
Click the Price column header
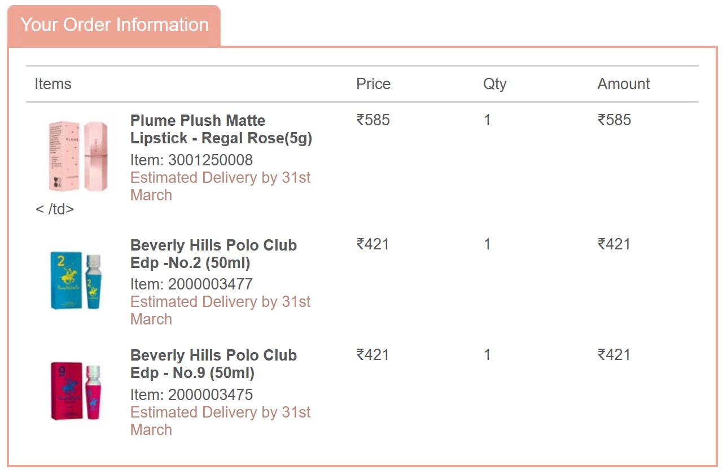[373, 84]
